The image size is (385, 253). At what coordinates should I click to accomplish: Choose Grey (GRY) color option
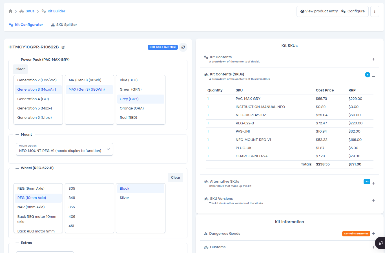[141, 99]
